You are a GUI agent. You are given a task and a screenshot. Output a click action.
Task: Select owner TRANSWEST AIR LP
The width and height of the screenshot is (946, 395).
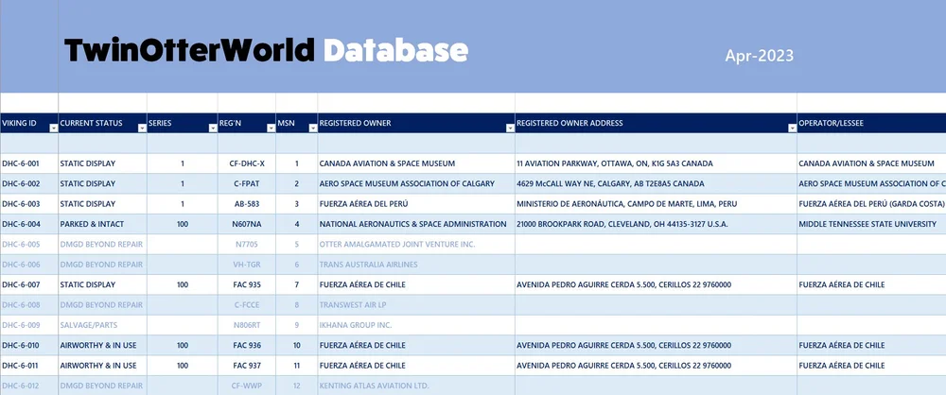[x=416, y=304]
